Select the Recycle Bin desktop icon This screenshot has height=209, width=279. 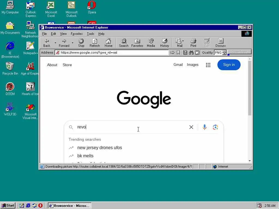click(10, 68)
